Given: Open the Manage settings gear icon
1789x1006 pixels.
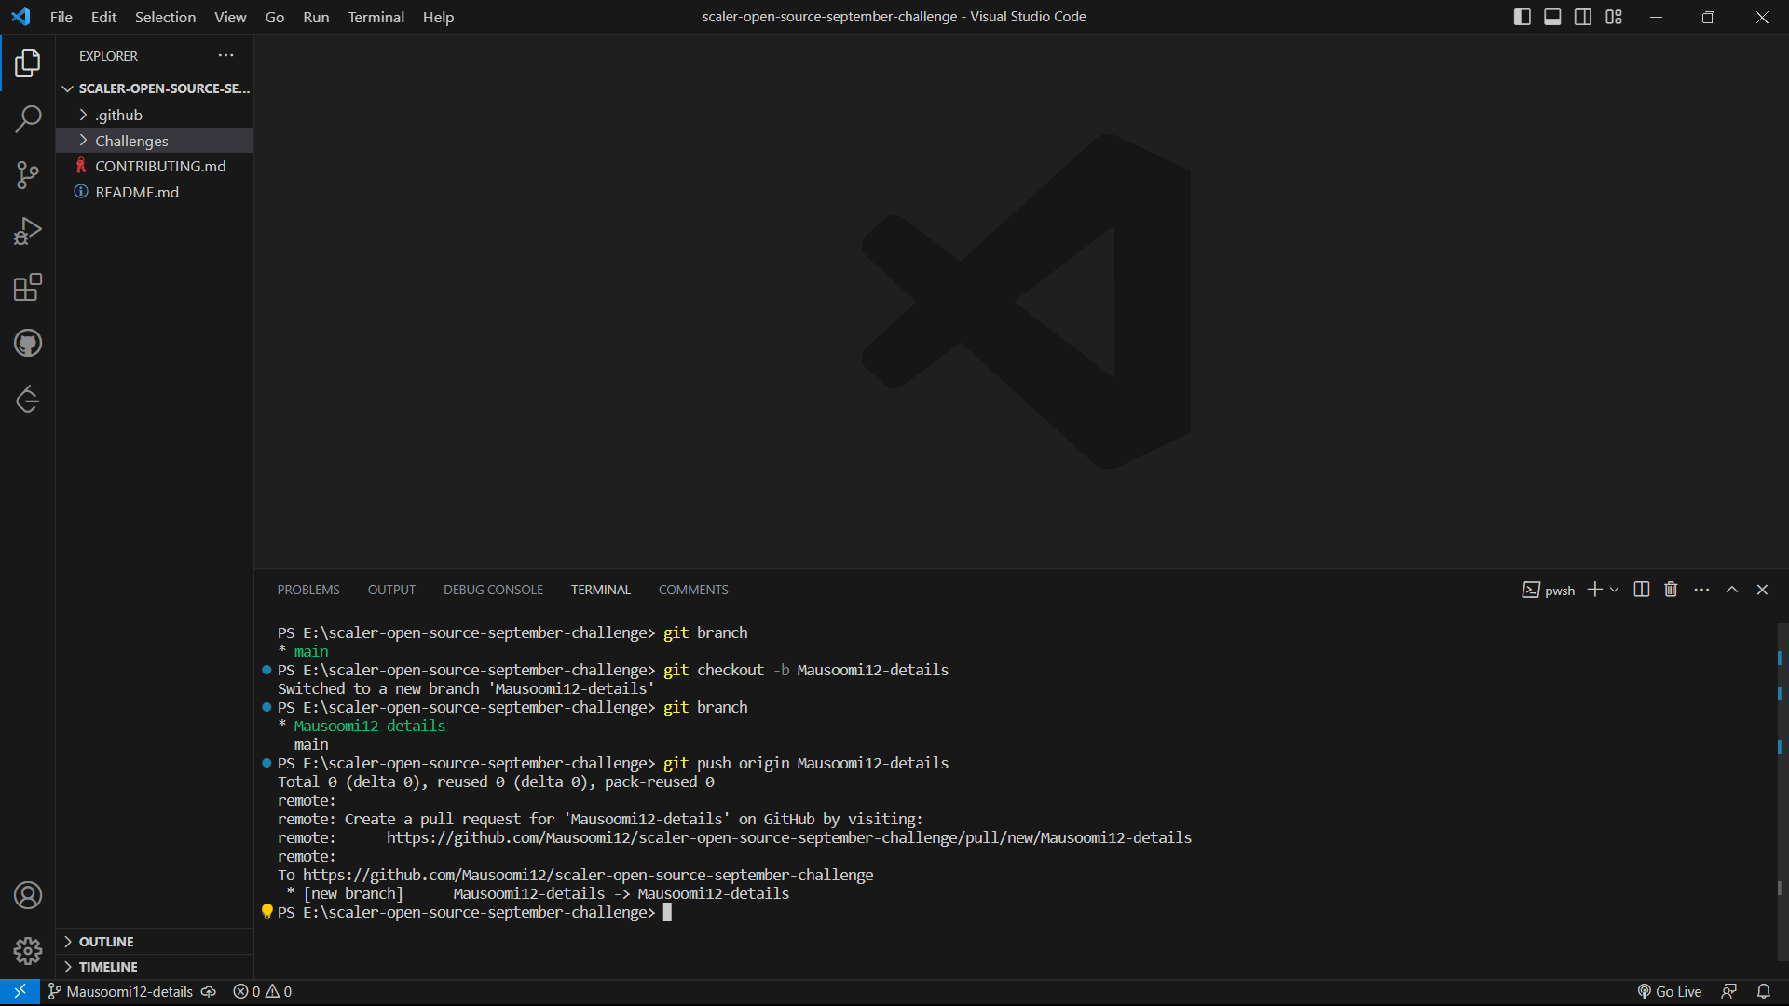Looking at the screenshot, I should tap(28, 951).
